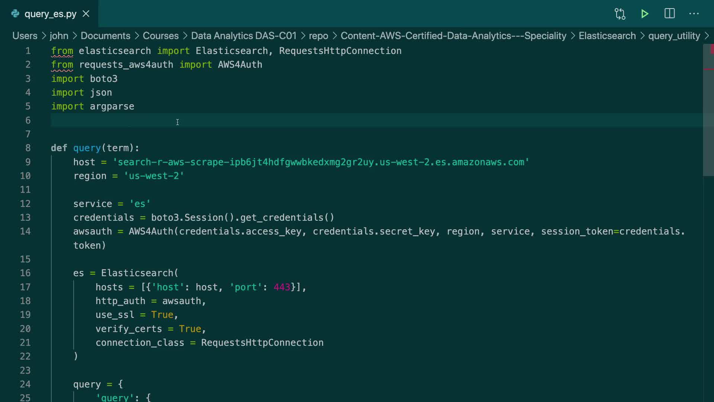Click the Split Editor Right icon
714x402 pixels.
pyautogui.click(x=669, y=14)
